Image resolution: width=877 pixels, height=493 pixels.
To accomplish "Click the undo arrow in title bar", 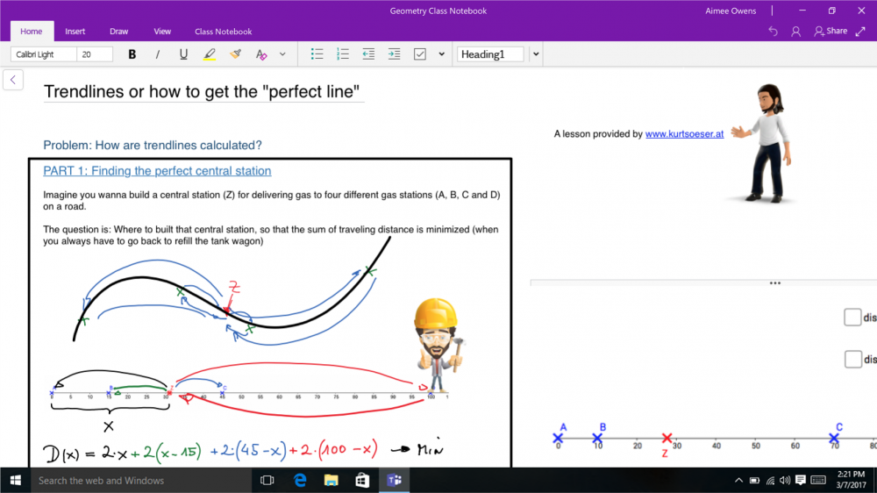I will tap(773, 31).
